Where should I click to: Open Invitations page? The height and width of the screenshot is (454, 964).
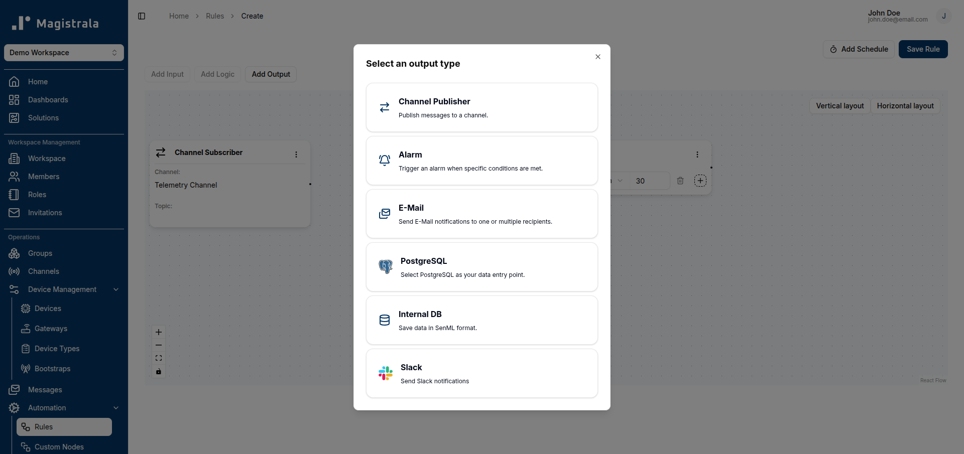(64, 213)
